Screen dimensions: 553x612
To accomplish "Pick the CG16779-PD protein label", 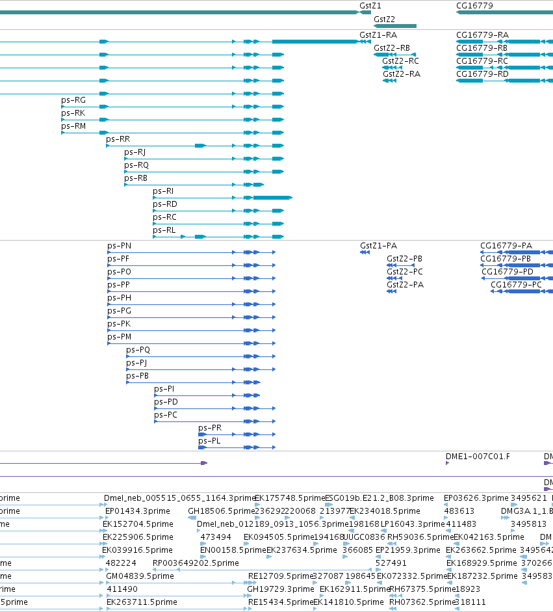I will (508, 272).
